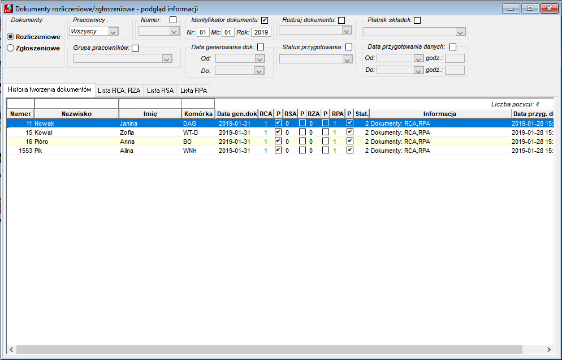Expand the Rodzaj dokumentu dropdown
Image resolution: width=562 pixels, height=360 pixels.
[347, 31]
